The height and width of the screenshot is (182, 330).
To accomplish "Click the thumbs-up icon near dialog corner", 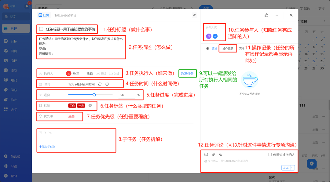I will pyautogui.click(x=266, y=15).
